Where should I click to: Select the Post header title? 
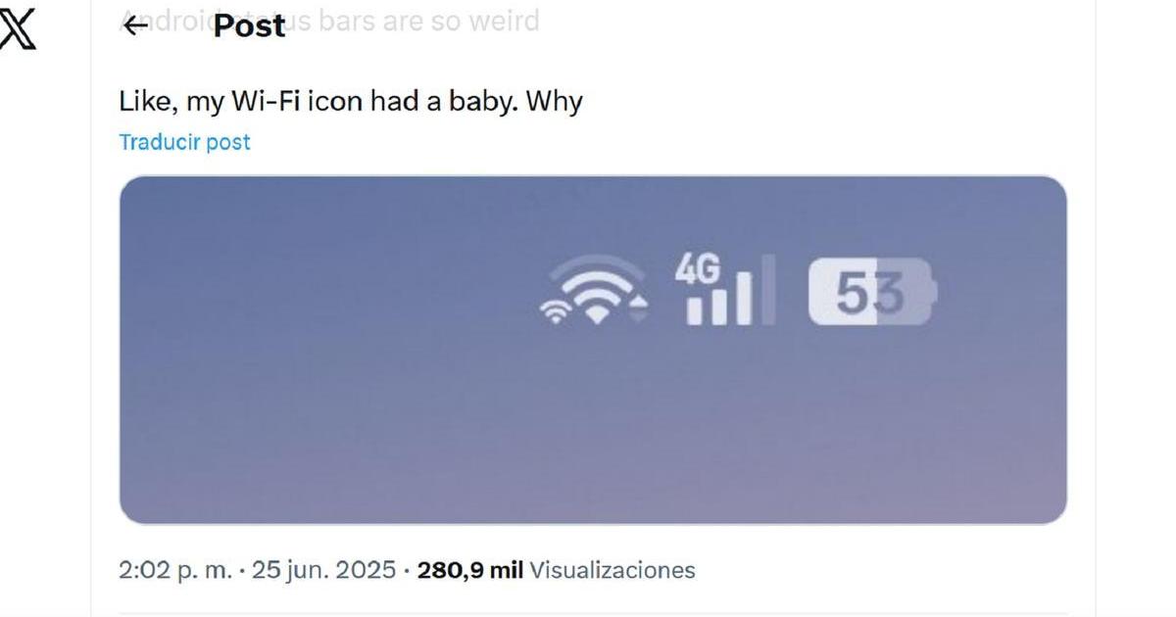pyautogui.click(x=249, y=26)
